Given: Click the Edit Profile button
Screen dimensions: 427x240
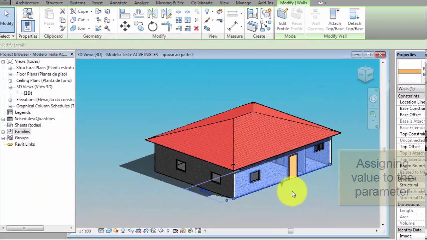Looking at the screenshot, I should (x=283, y=20).
